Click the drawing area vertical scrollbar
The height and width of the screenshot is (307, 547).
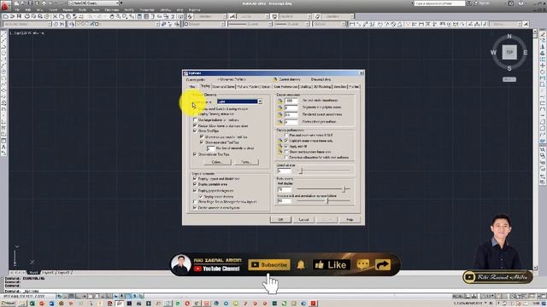(535, 150)
